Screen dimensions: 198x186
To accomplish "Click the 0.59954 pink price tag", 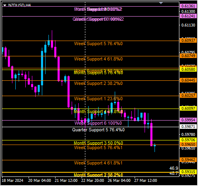I will pyautogui.click(x=188, y=120).
